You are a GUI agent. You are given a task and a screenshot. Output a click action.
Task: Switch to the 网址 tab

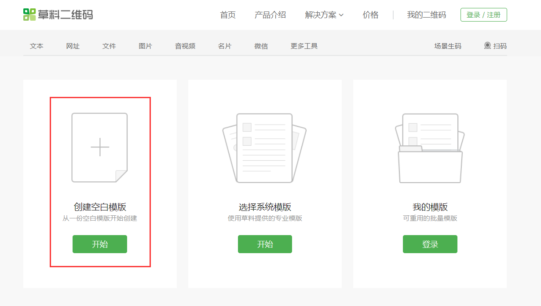72,46
